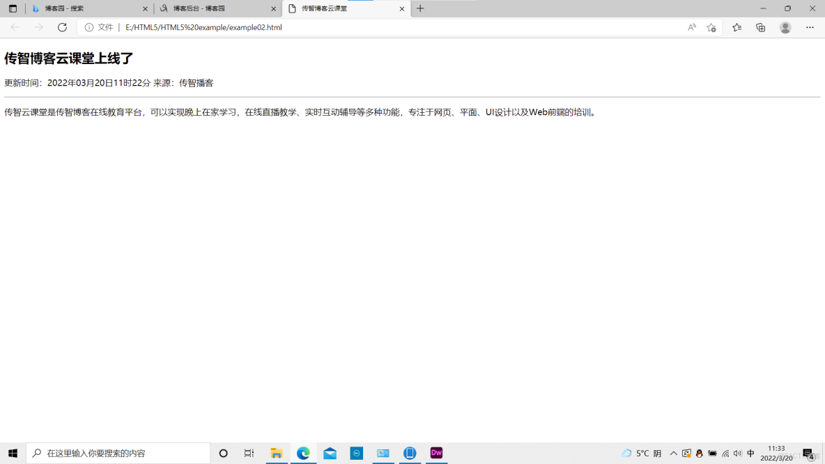Open the battery status tray icon
Image resolution: width=825 pixels, height=464 pixels.
[x=712, y=453]
